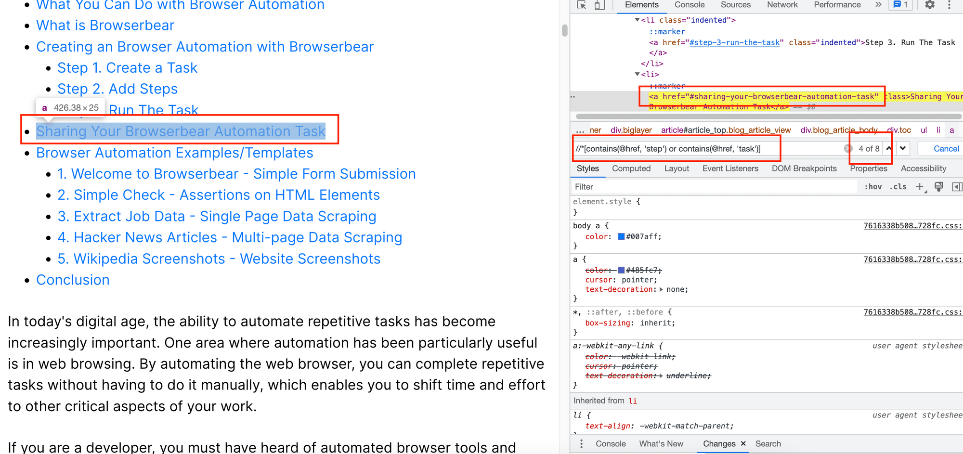Open the Sources tab

(735, 5)
